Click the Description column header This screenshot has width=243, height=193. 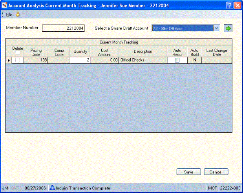(x=143, y=51)
